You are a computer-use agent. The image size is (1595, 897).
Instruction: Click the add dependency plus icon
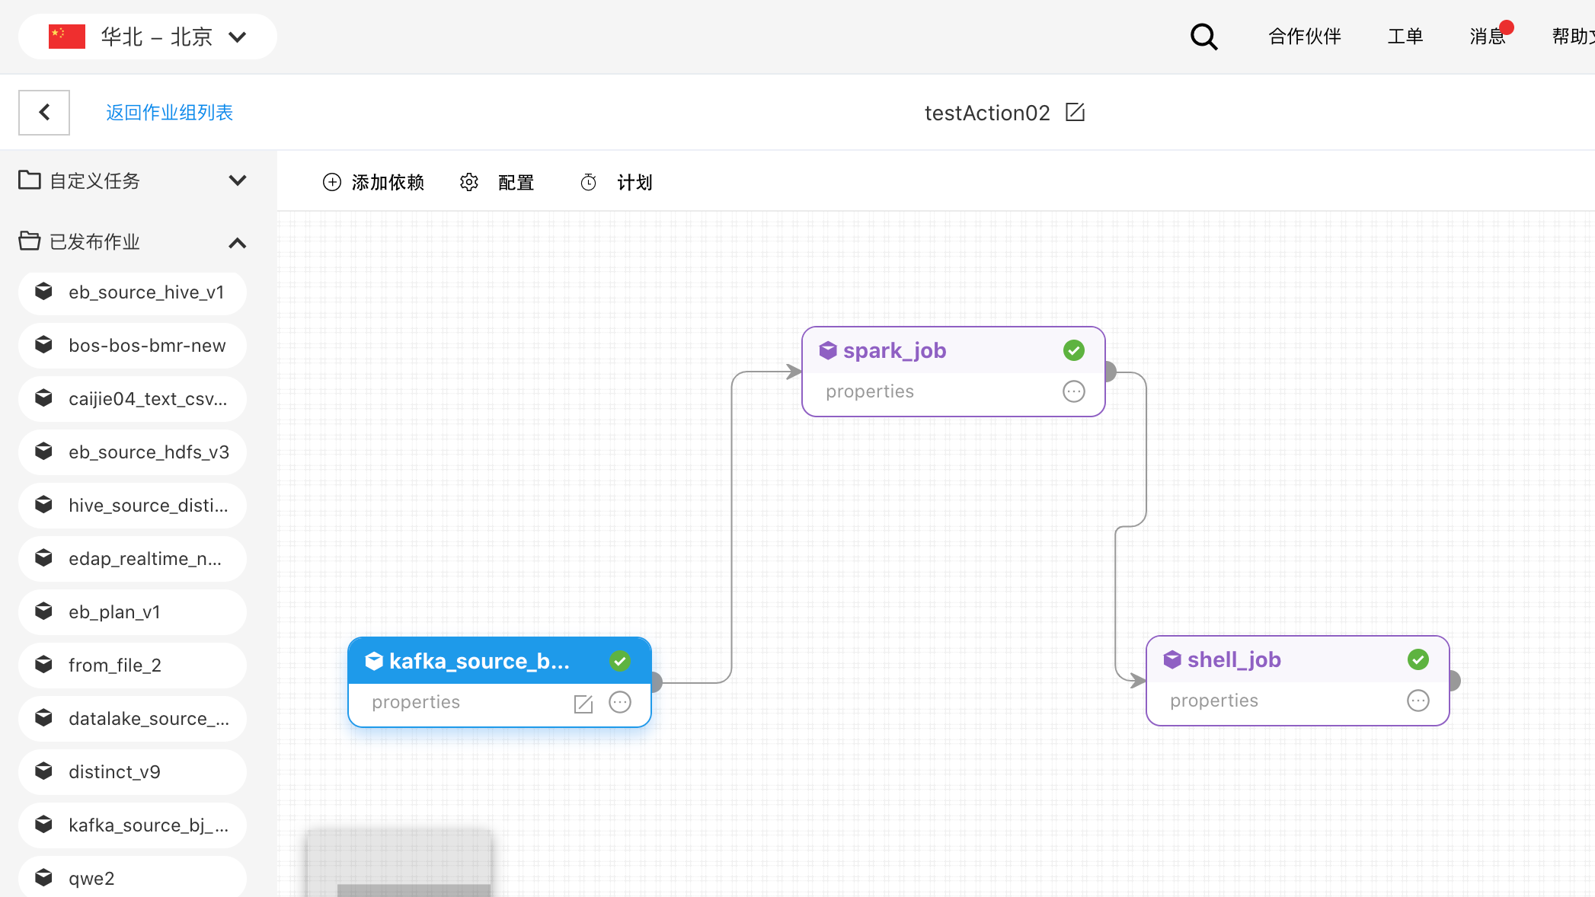(x=332, y=182)
